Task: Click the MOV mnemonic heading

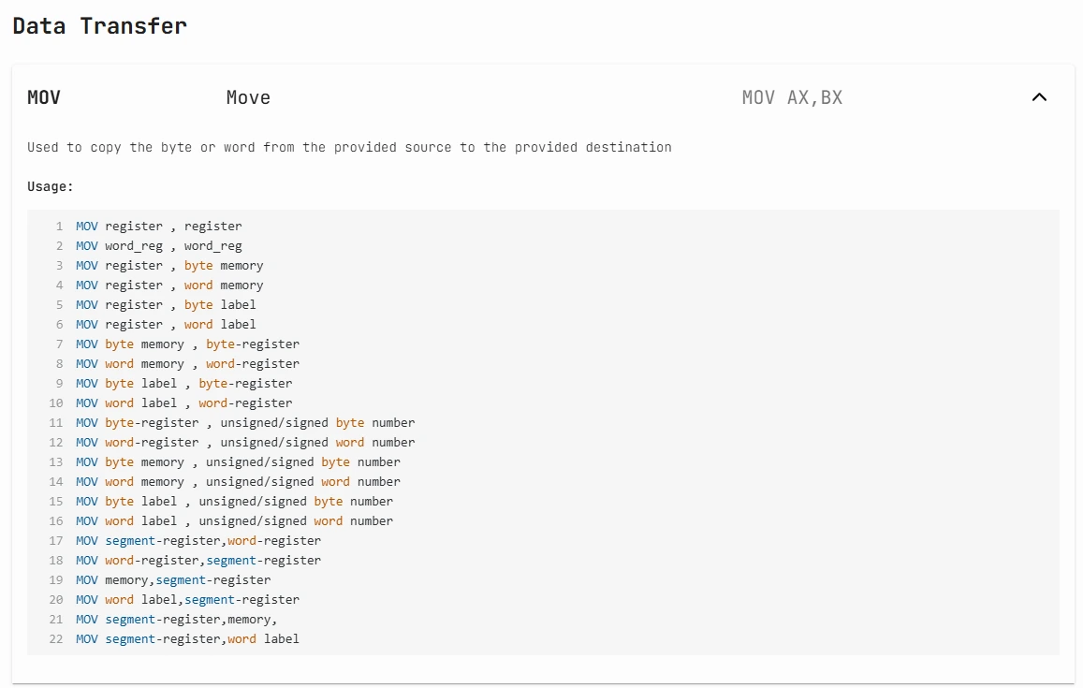Action: tap(43, 96)
